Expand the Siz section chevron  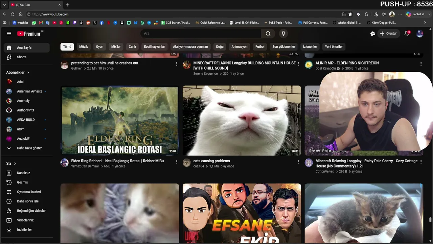(15, 164)
